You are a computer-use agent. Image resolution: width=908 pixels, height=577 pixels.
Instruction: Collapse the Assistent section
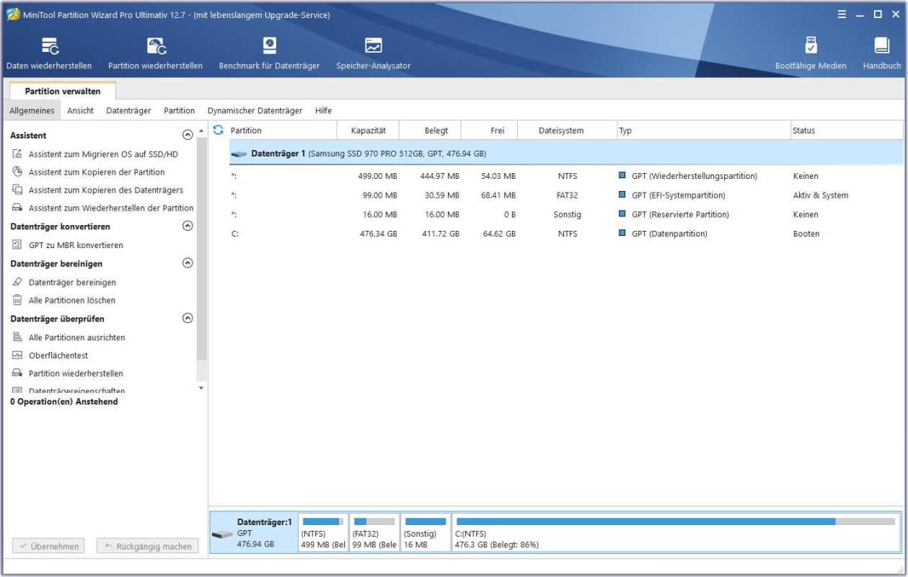pos(186,134)
